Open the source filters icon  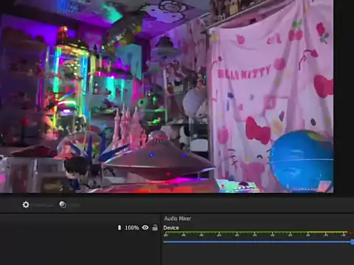(x=63, y=205)
